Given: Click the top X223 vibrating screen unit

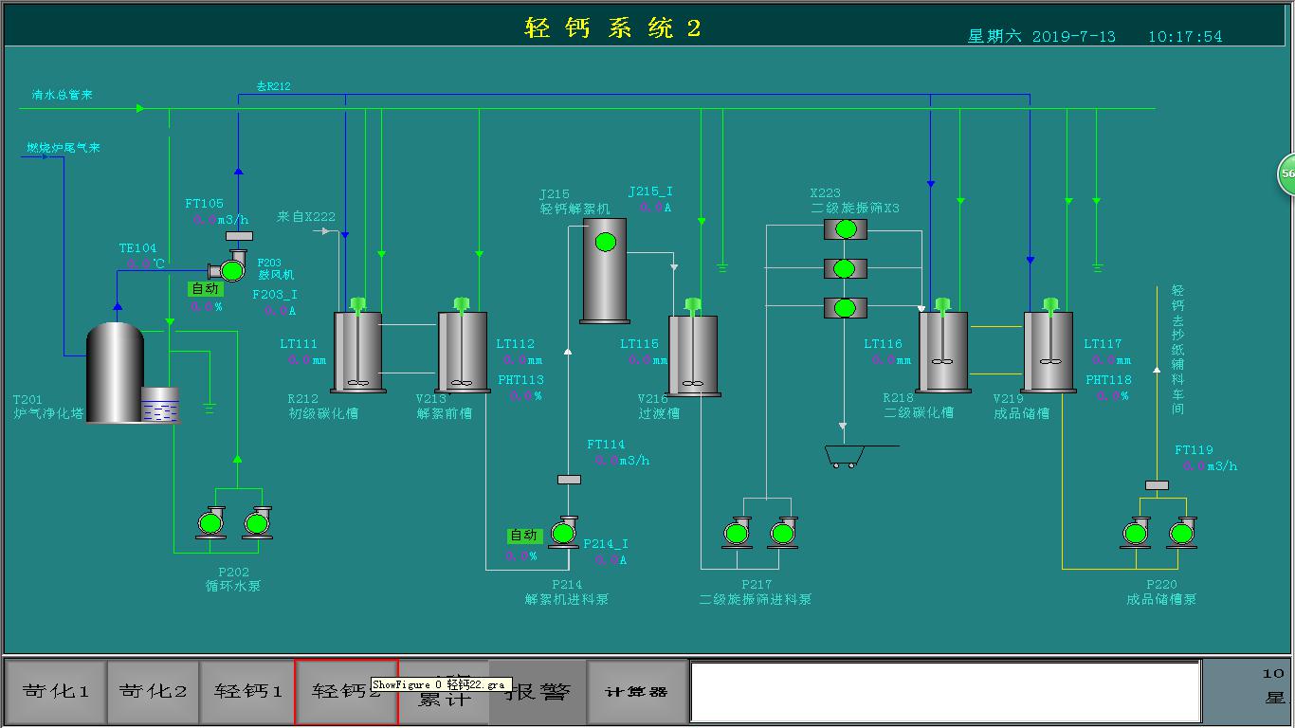Looking at the screenshot, I should pos(846,228).
